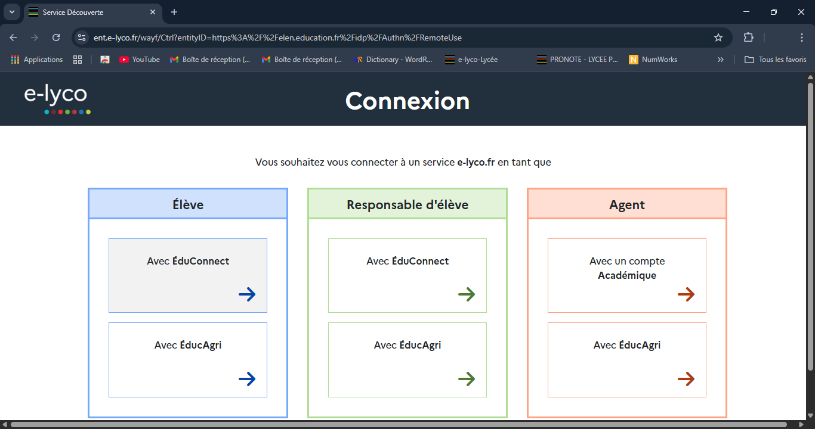This screenshot has width=815, height=429.
Task: Open the Extensions puzzle icon
Action: coord(748,38)
